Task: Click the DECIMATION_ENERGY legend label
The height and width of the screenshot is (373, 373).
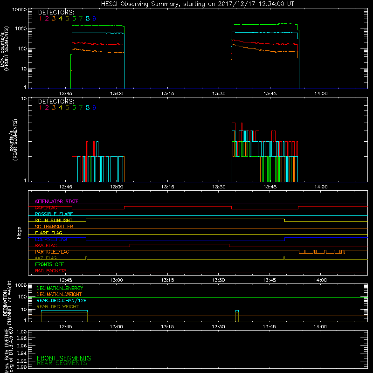Action: click(x=60, y=288)
